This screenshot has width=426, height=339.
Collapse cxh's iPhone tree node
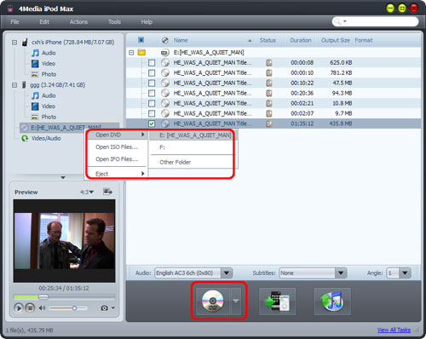[14, 43]
